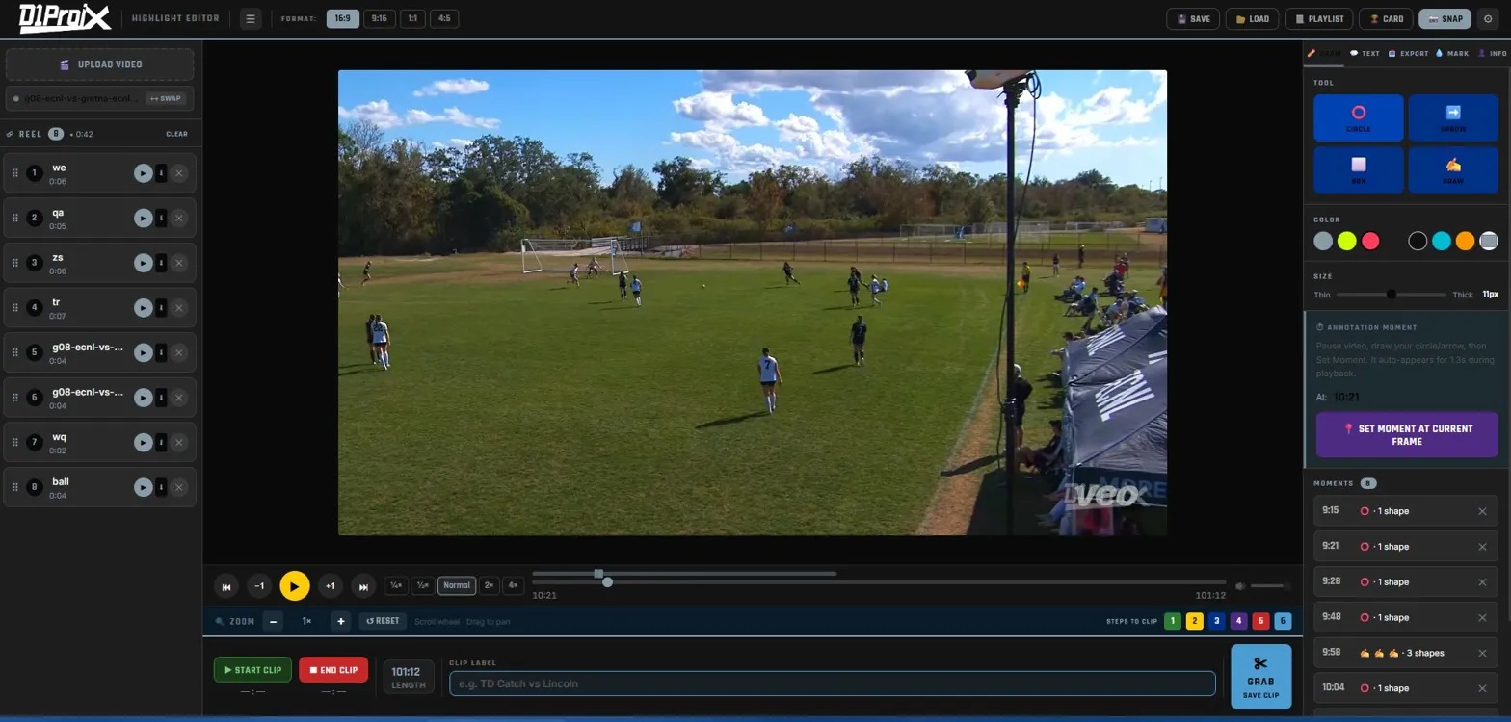
Task: Select the Arrow drawing tool
Action: pos(1453,117)
